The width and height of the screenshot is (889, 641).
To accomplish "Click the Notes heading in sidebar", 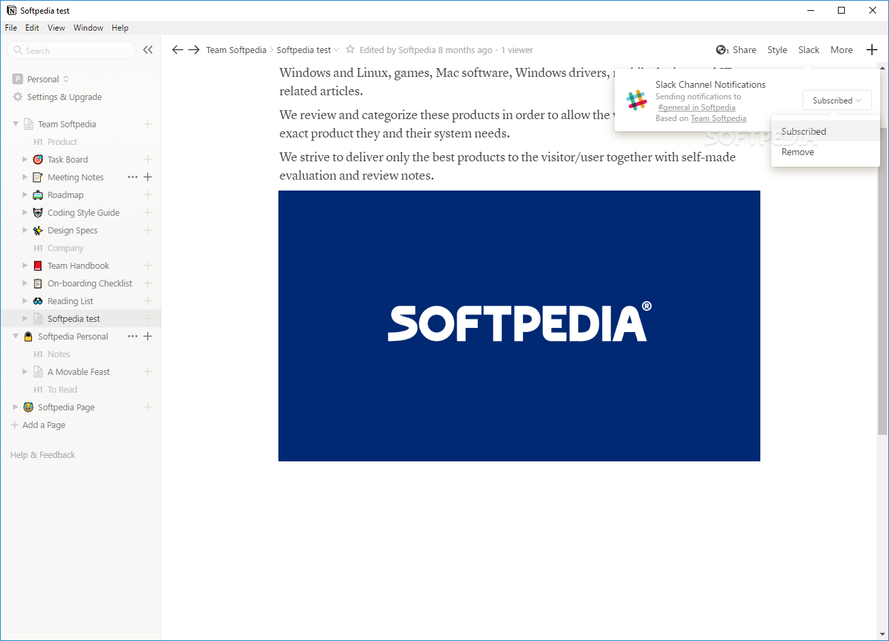I will (x=59, y=354).
